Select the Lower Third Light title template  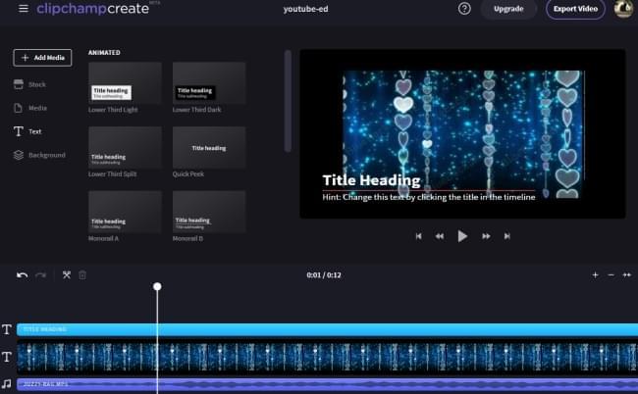click(125, 83)
